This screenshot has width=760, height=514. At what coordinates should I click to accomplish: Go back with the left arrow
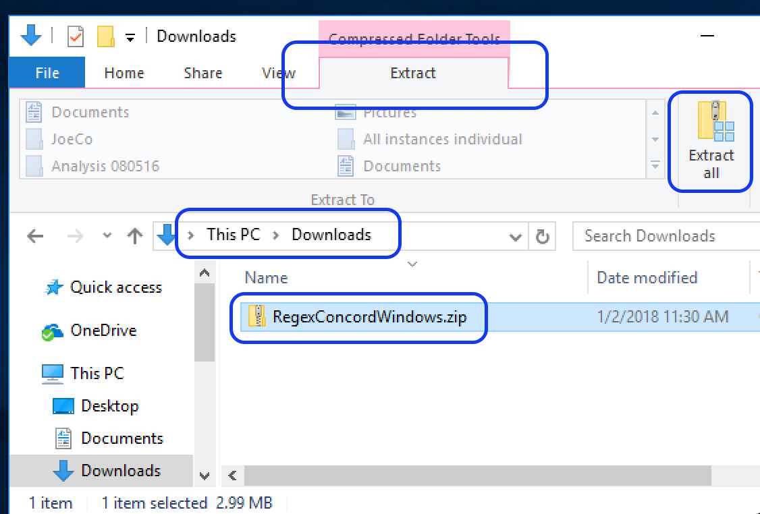(x=35, y=236)
